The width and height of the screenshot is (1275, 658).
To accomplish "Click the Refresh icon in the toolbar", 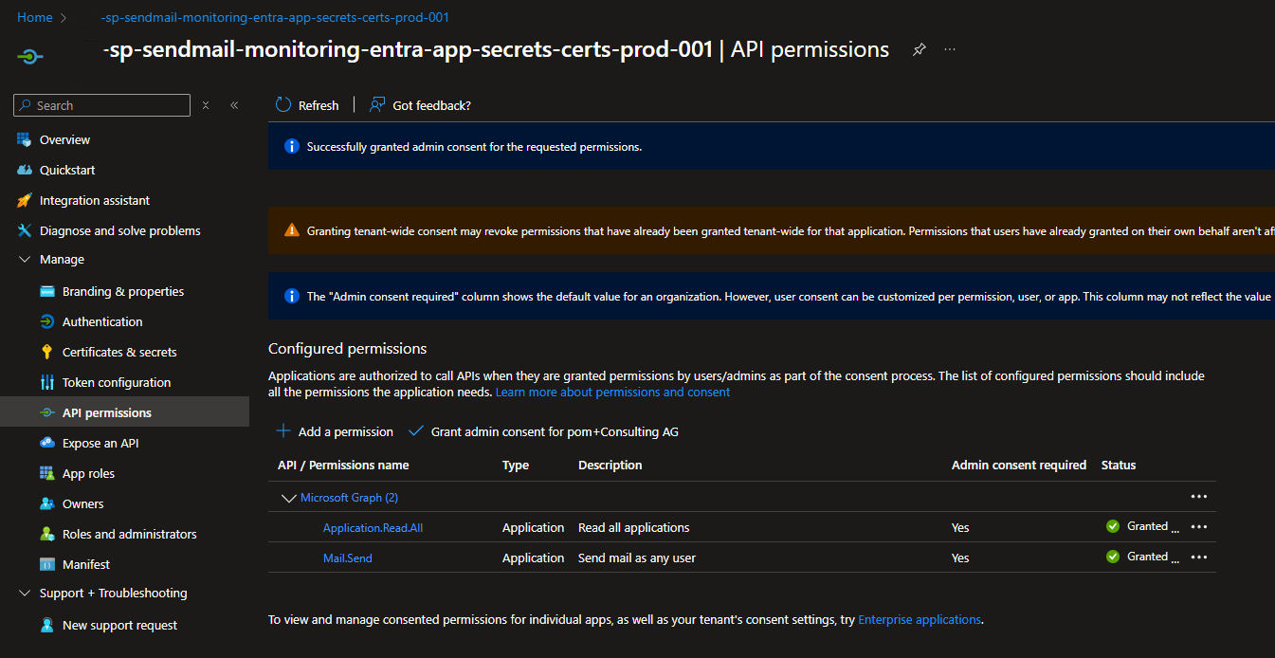I will click(x=283, y=105).
